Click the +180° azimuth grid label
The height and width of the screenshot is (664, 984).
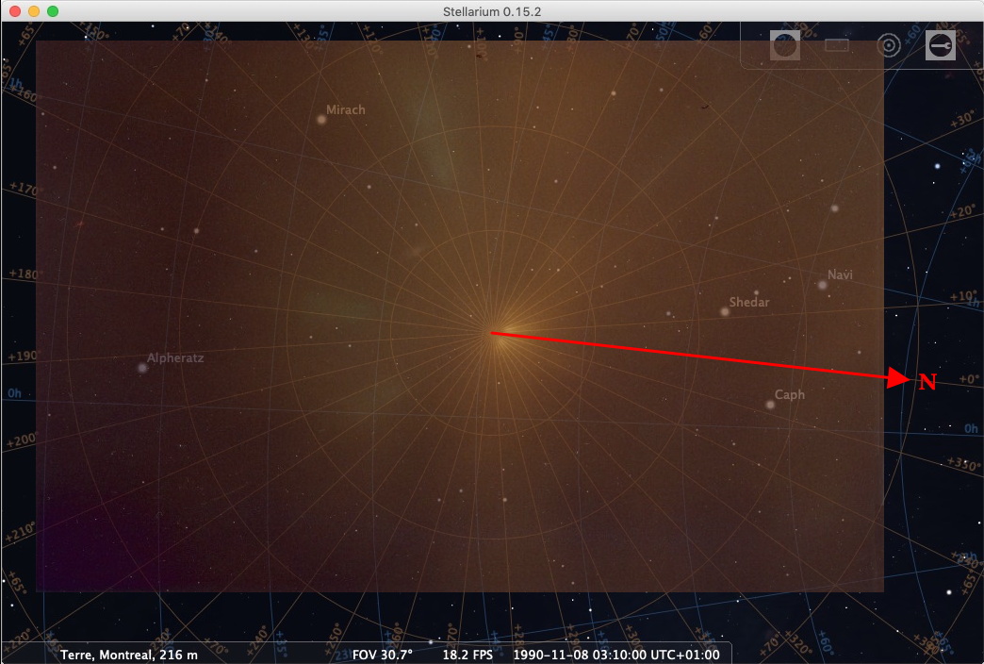pos(25,274)
